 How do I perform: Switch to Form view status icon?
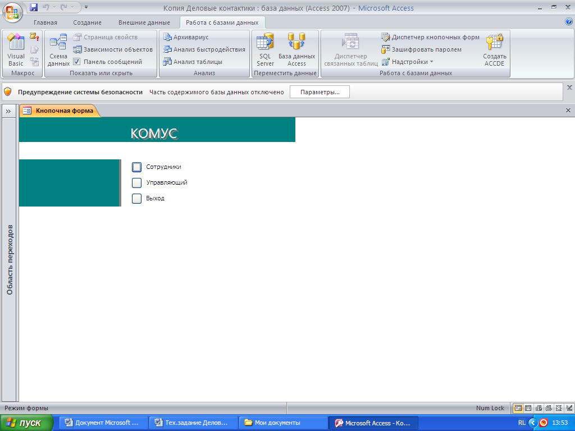pyautogui.click(x=518, y=408)
